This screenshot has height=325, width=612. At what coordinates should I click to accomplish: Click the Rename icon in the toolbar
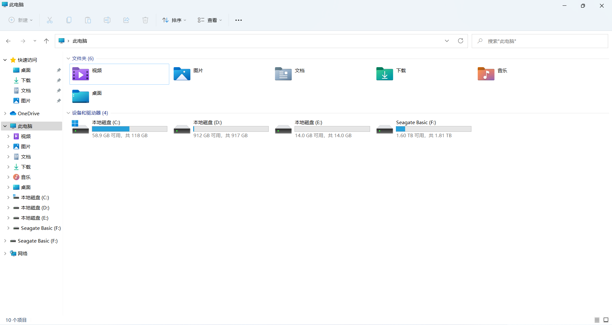pos(107,20)
